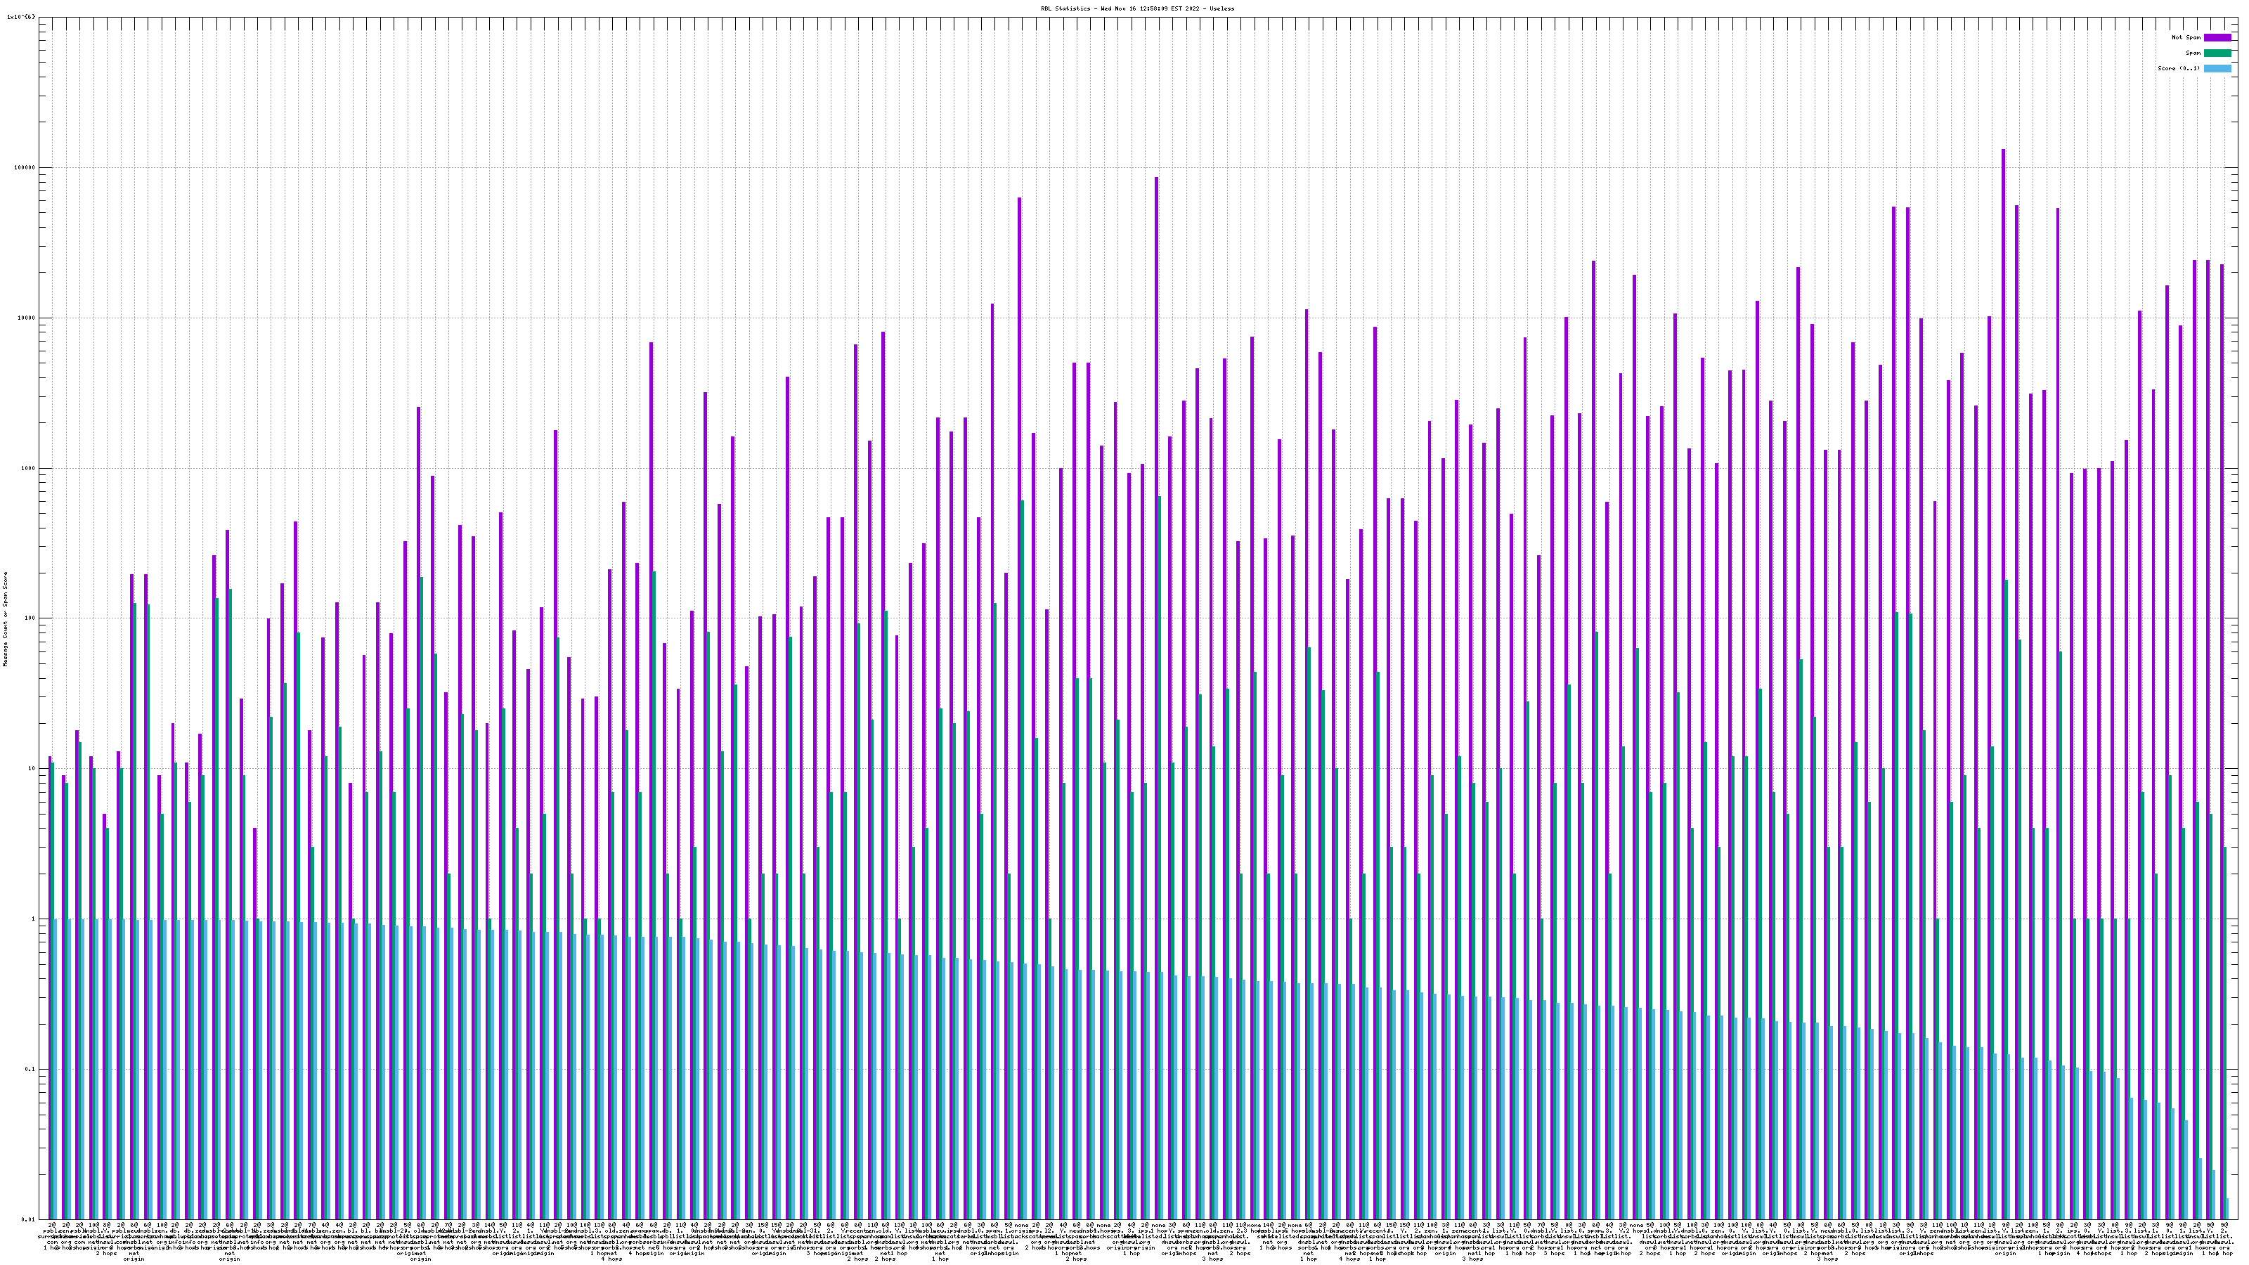Viewport: 2249px width, 1265px height.
Task: Click the blue Score (0..1) legend swatch
Action: pos(2217,68)
